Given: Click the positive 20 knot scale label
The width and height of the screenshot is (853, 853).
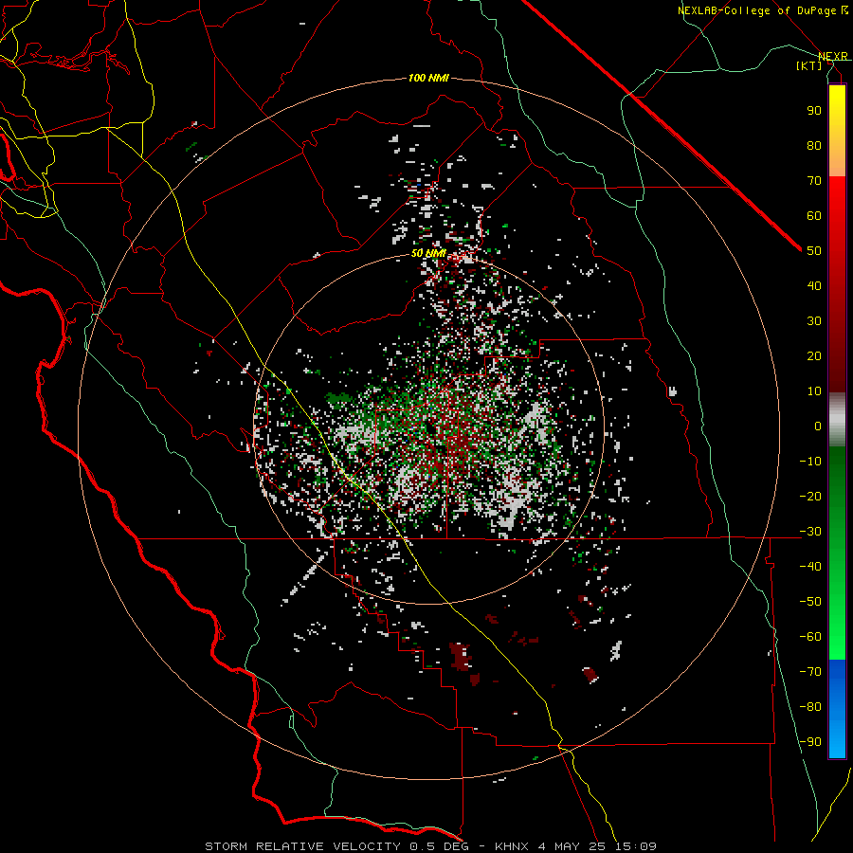Looking at the screenshot, I should click(814, 355).
